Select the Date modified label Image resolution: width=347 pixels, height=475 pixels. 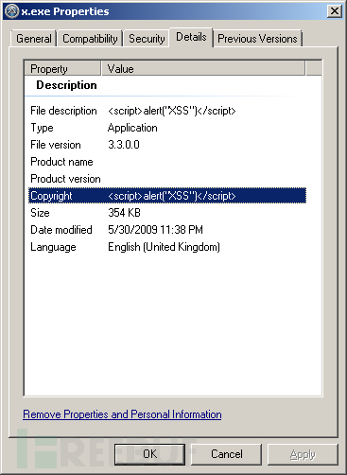[61, 230]
